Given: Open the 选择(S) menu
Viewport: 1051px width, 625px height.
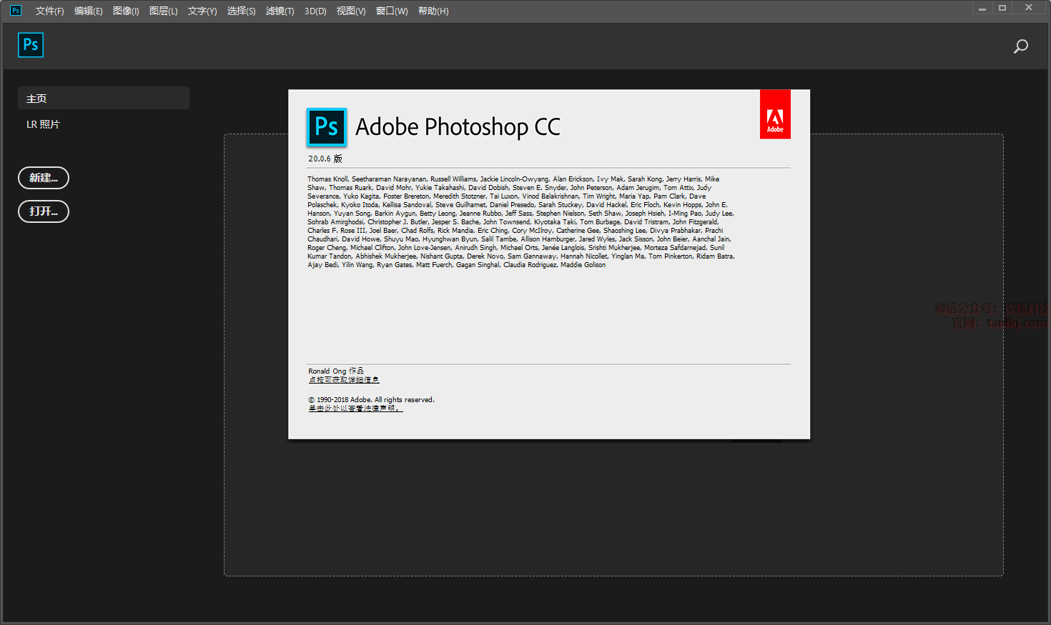Looking at the screenshot, I should click(241, 11).
